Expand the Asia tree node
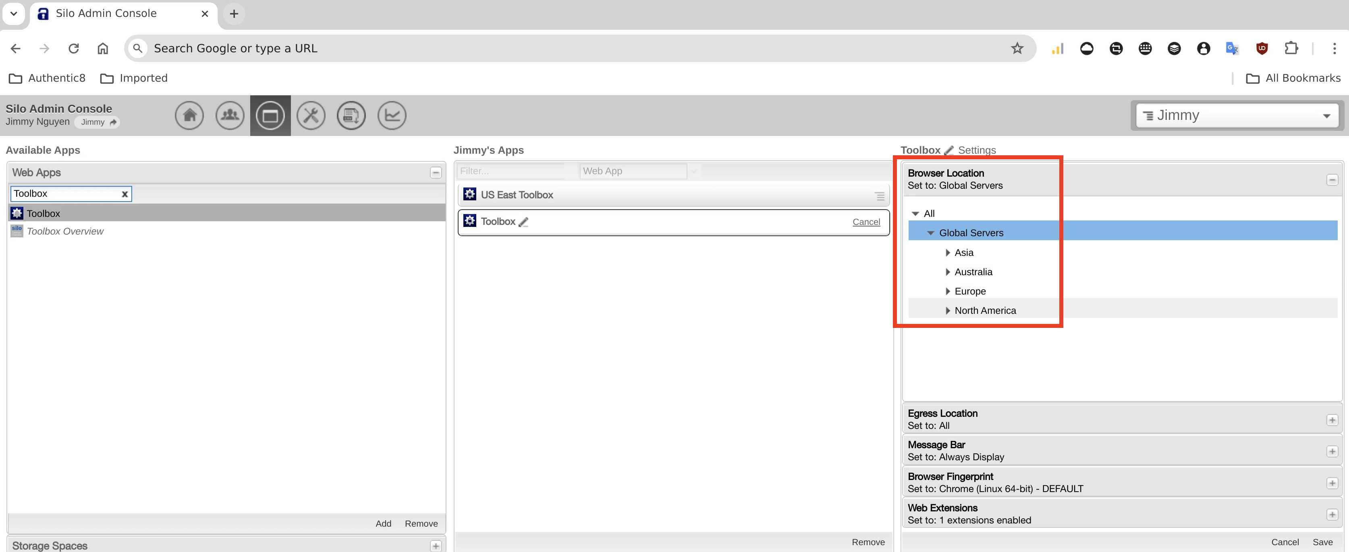The image size is (1349, 552). pos(947,253)
